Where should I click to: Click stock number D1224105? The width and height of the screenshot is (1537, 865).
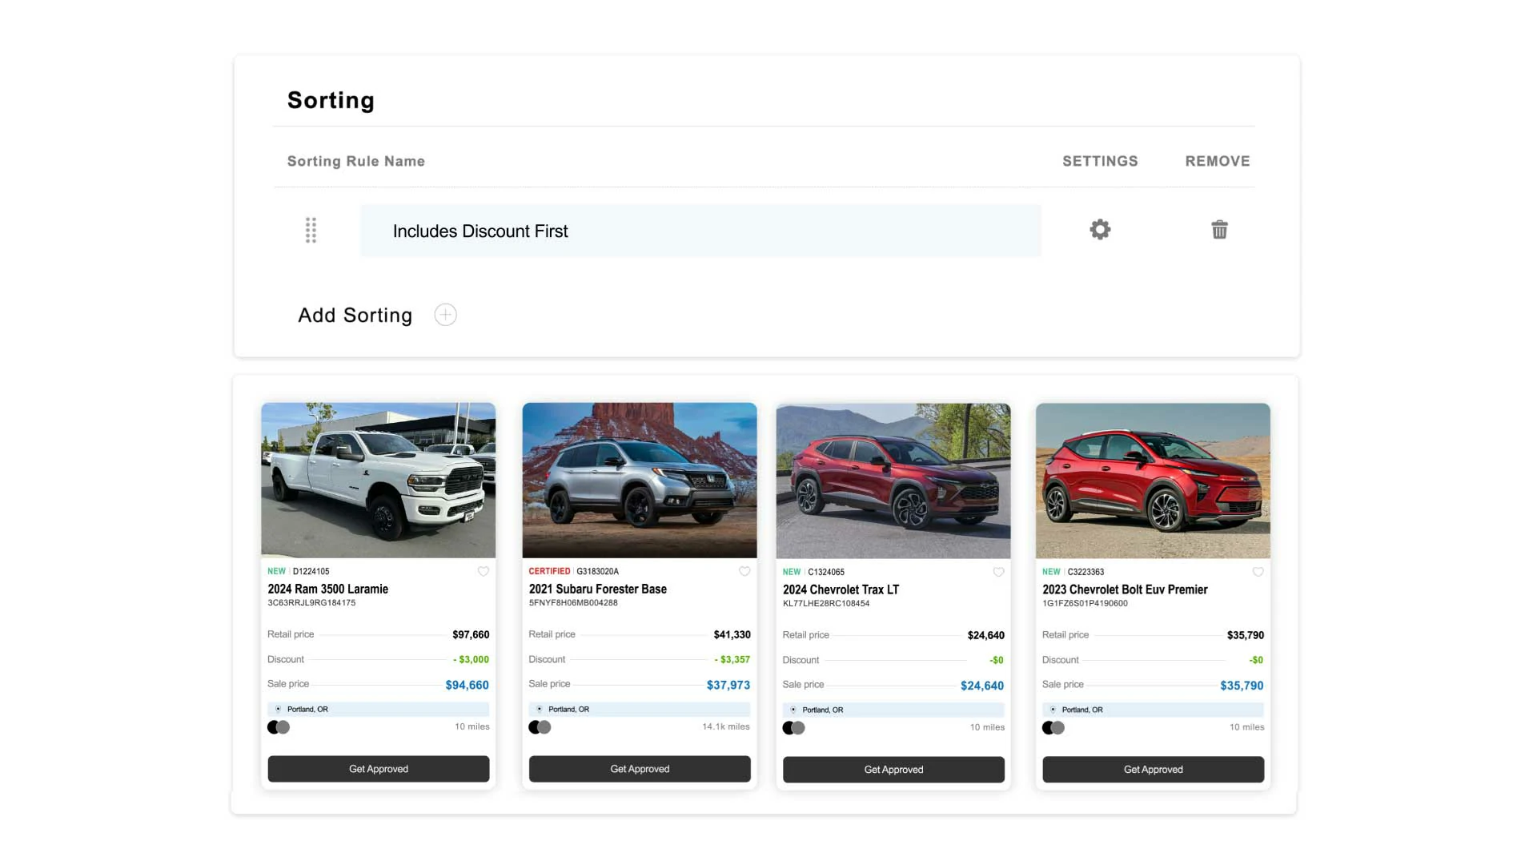[311, 572]
